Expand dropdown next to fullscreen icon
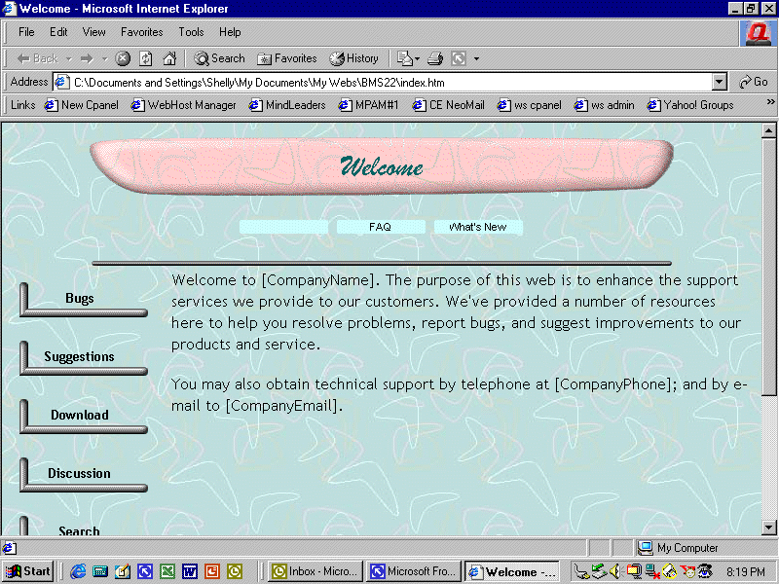 click(x=476, y=59)
